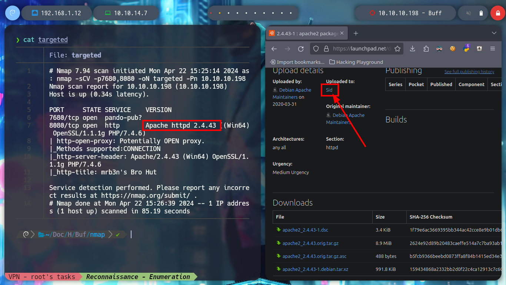Viewport: 506px width, 285px height.
Task: Toggle the muted volume icon in top bar
Action: [x=469, y=13]
